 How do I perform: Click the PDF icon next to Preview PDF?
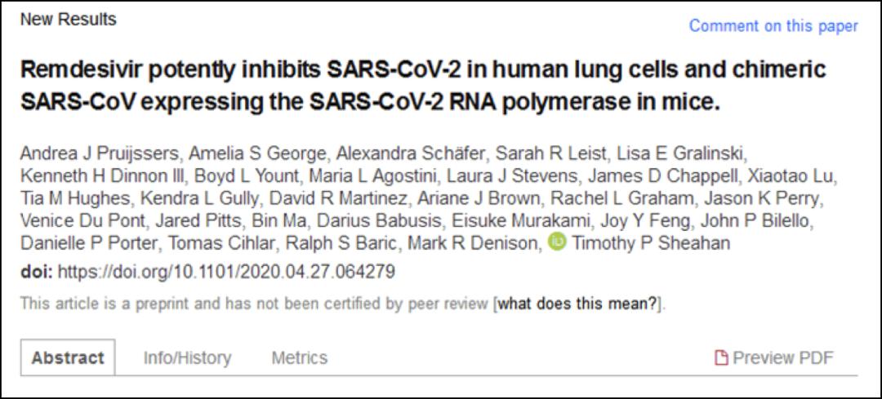pyautogui.click(x=720, y=357)
